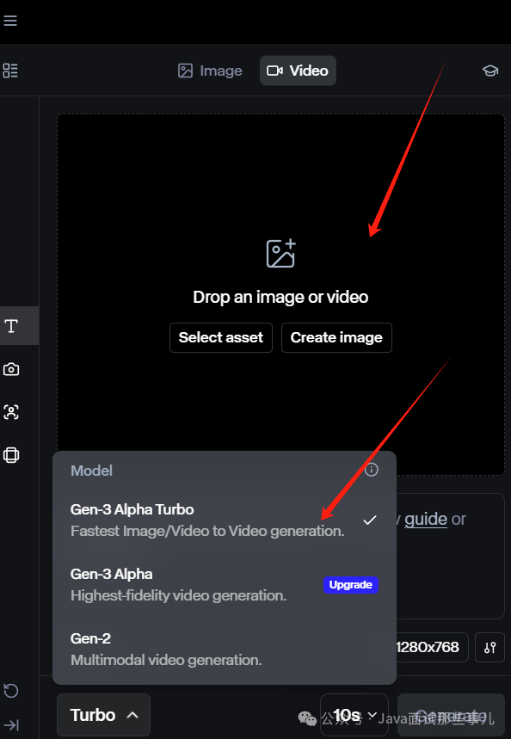Click the Model info circle icon
Viewport: 511px width, 739px height.
pos(372,470)
